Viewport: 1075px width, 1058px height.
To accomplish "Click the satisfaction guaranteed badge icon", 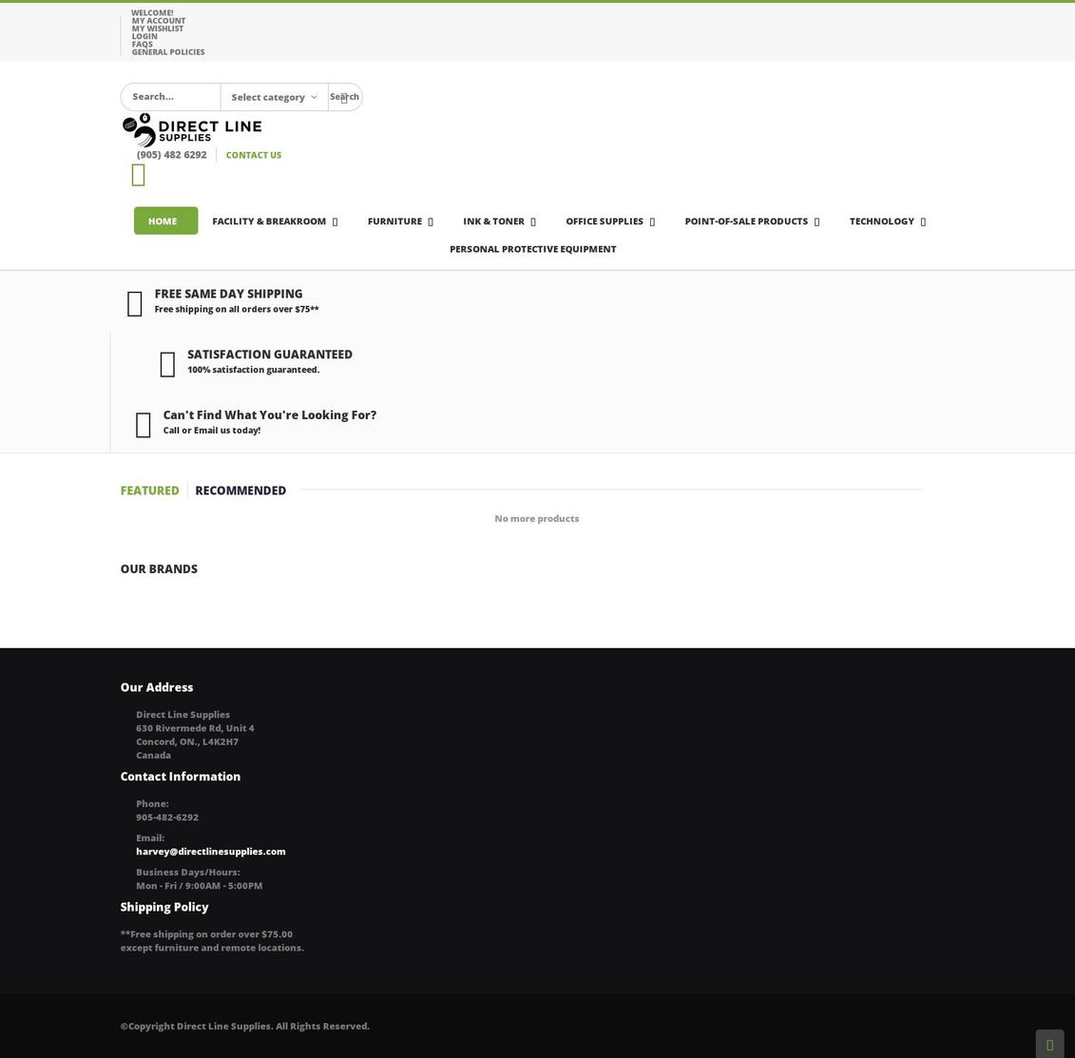I will [167, 363].
